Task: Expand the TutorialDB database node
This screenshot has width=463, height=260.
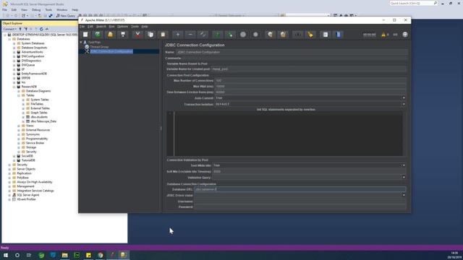Action: point(14,160)
